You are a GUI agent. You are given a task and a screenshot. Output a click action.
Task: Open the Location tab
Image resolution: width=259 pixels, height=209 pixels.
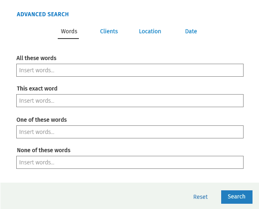tap(150, 31)
